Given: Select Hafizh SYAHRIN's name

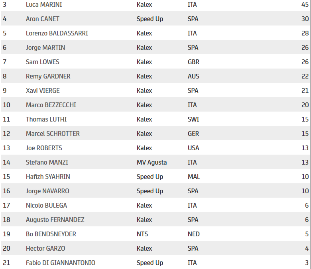Looking at the screenshot, I should [x=48, y=177].
